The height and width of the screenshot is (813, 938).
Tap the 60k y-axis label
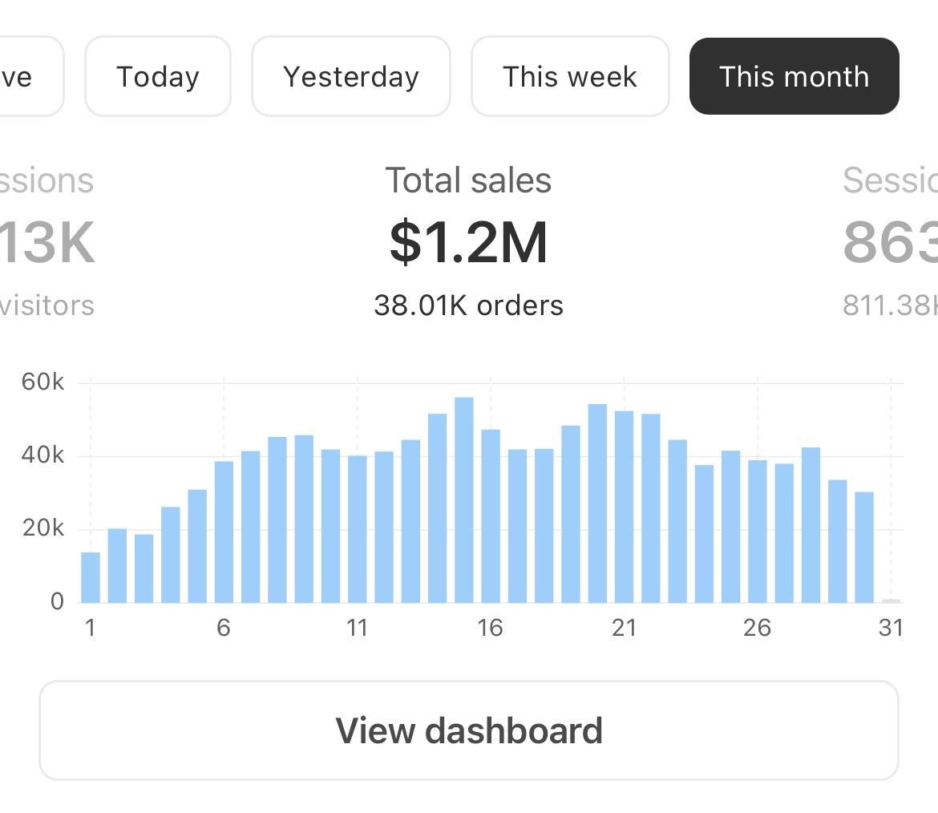pyautogui.click(x=42, y=382)
